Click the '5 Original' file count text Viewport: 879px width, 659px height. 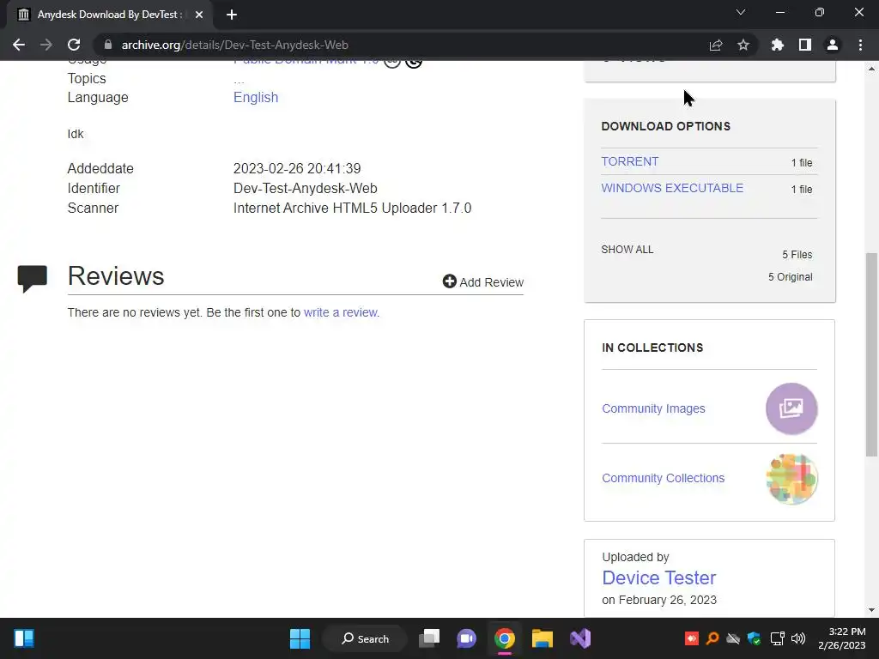tap(791, 277)
